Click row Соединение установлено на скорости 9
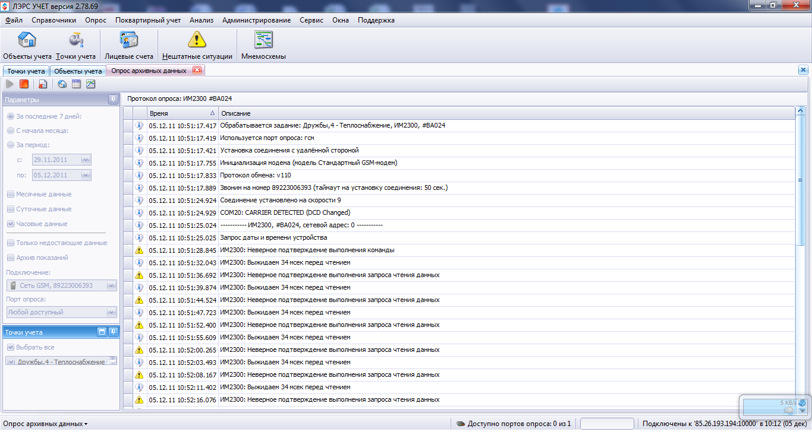Screen dimensions: 812x432 (459, 200)
